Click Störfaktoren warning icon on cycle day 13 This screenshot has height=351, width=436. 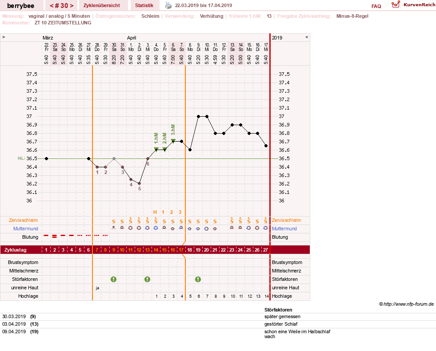tap(148, 280)
